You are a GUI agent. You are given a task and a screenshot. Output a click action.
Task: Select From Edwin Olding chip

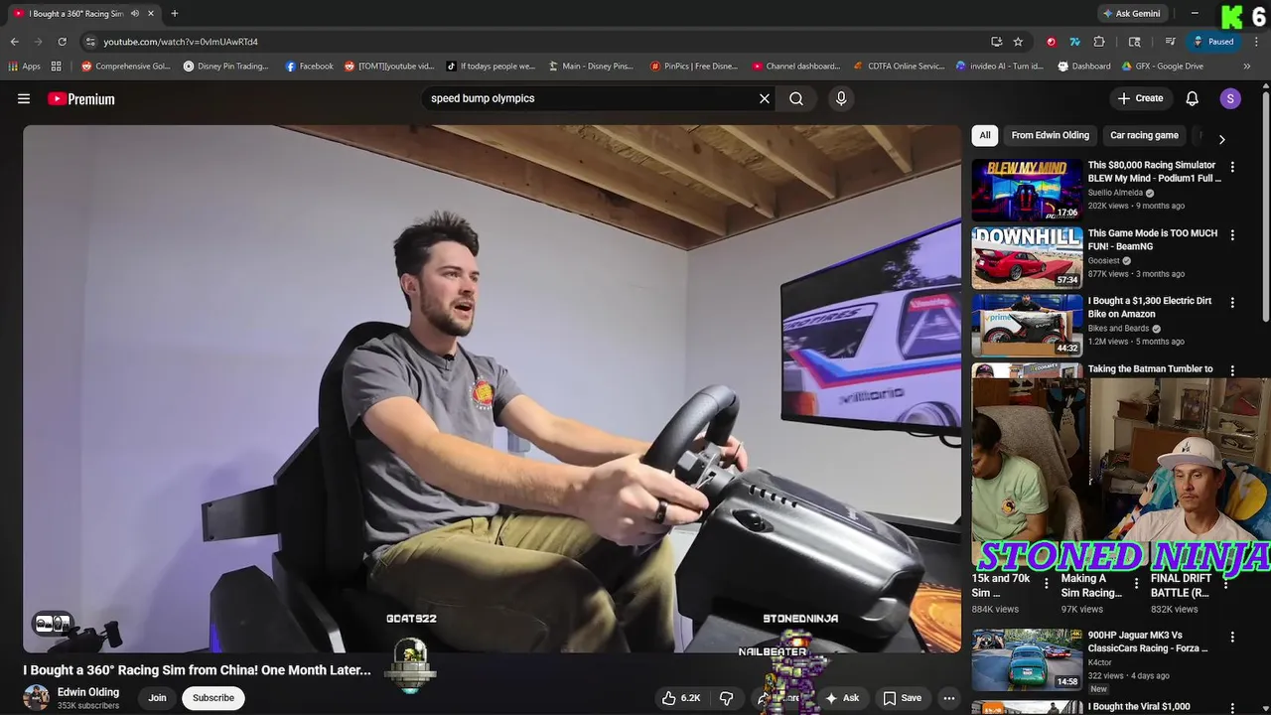pyautogui.click(x=1050, y=135)
